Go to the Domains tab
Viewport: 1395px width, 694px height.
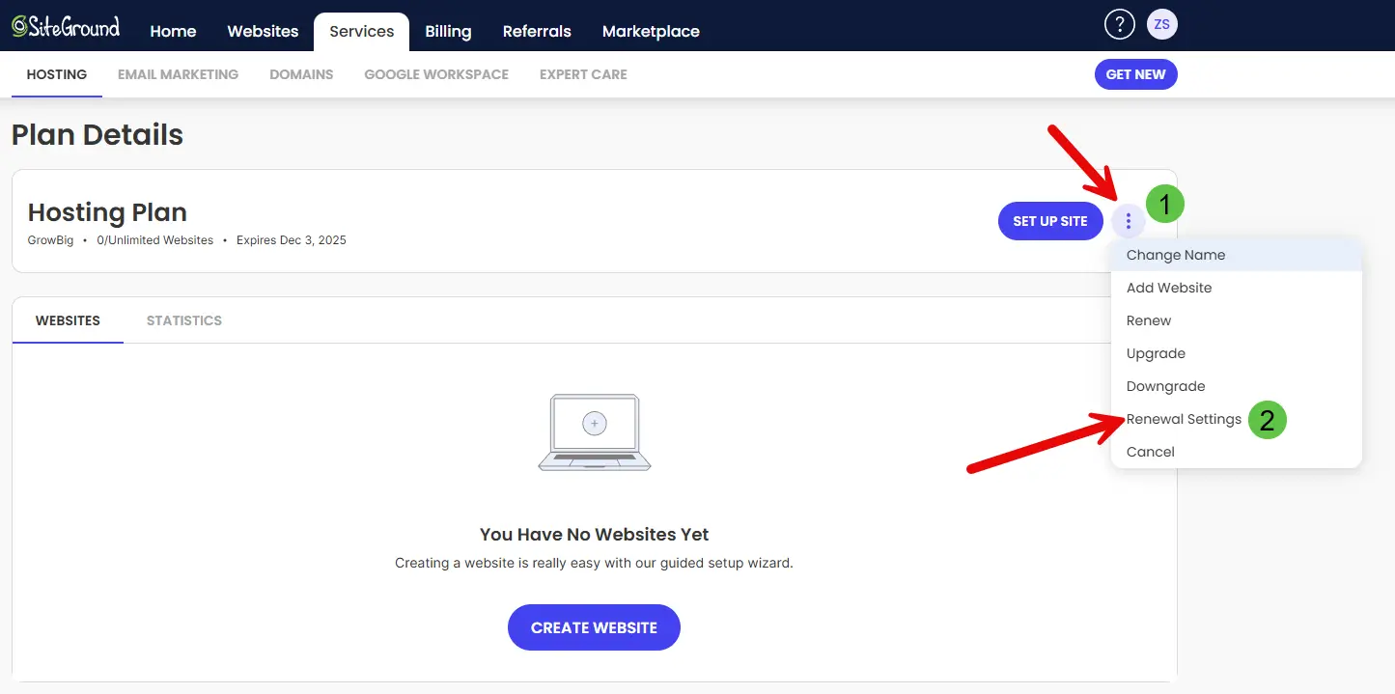(x=301, y=74)
